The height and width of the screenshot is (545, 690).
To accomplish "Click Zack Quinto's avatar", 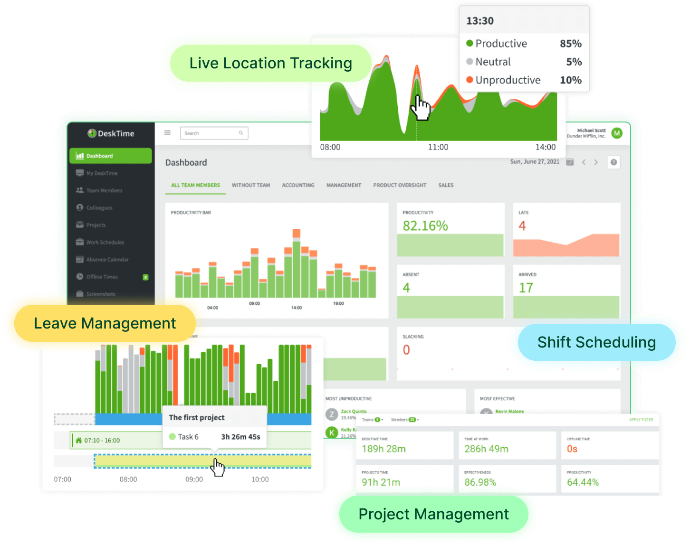I will pyautogui.click(x=331, y=414).
